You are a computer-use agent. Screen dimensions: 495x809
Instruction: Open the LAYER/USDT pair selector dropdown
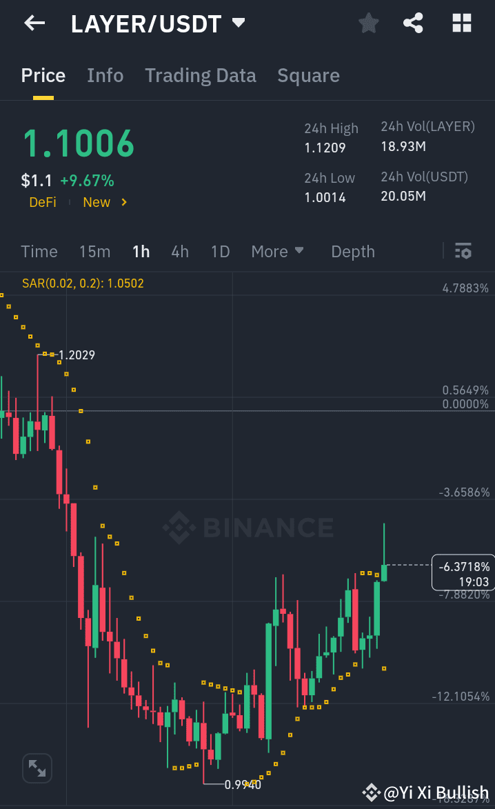pyautogui.click(x=238, y=23)
